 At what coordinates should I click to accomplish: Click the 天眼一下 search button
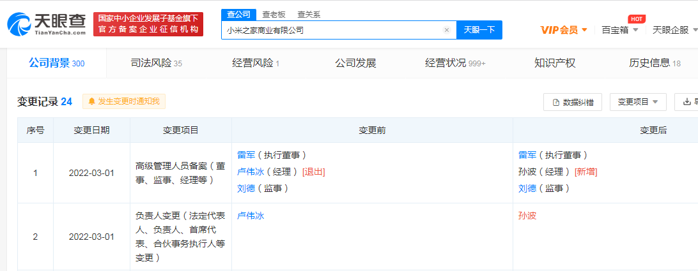tap(479, 30)
